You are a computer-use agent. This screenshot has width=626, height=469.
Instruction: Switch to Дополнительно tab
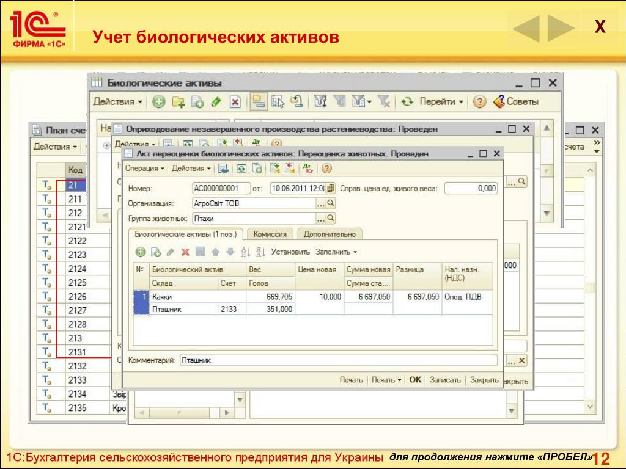pyautogui.click(x=330, y=234)
